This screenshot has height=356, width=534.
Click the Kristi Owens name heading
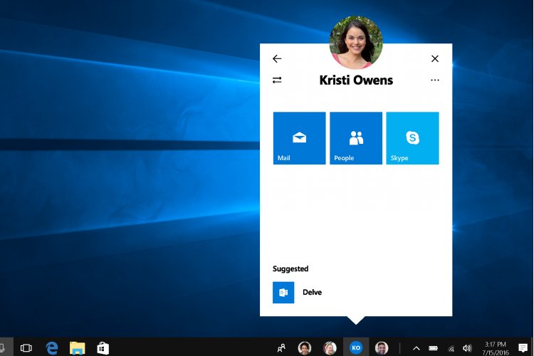point(356,80)
